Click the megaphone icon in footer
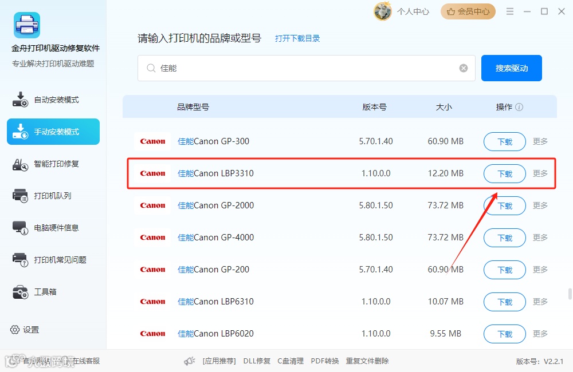The width and height of the screenshot is (573, 372). 189,361
